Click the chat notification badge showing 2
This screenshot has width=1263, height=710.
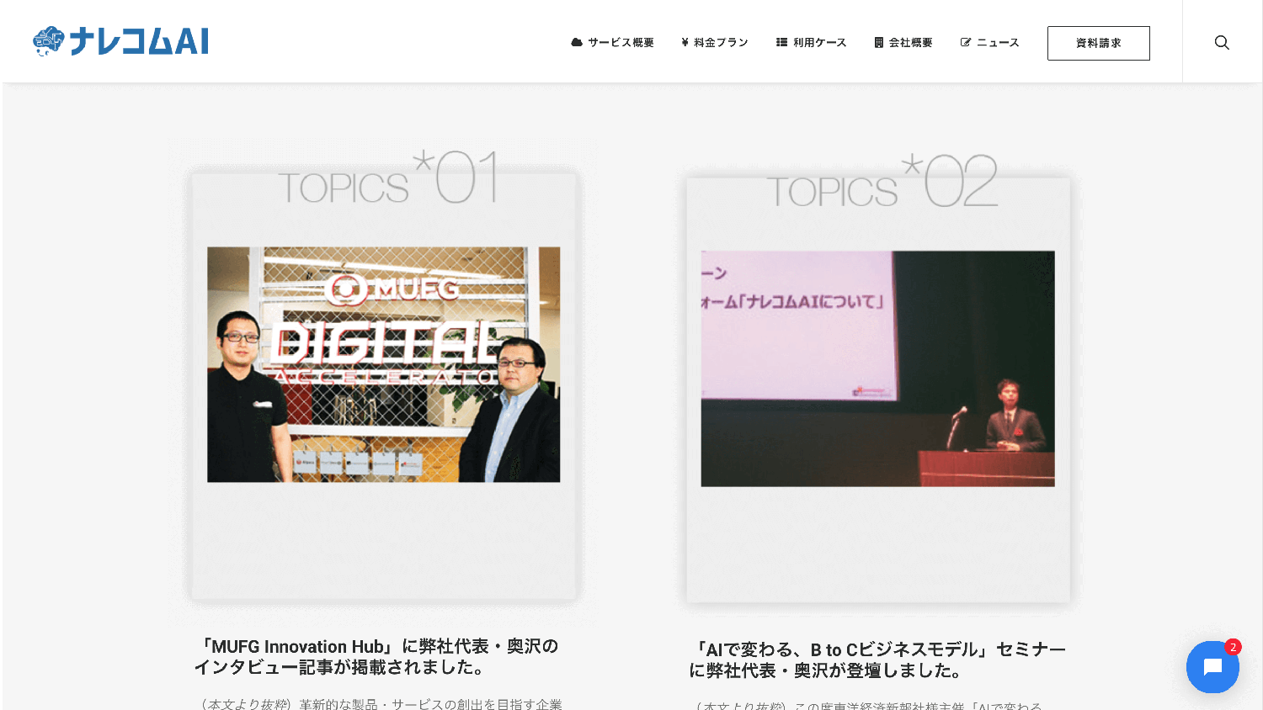pos(1233,647)
